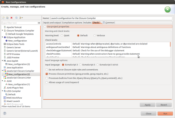Select New_configuration (3) under Java Applet
175x118 pixels.
pos(19,64)
